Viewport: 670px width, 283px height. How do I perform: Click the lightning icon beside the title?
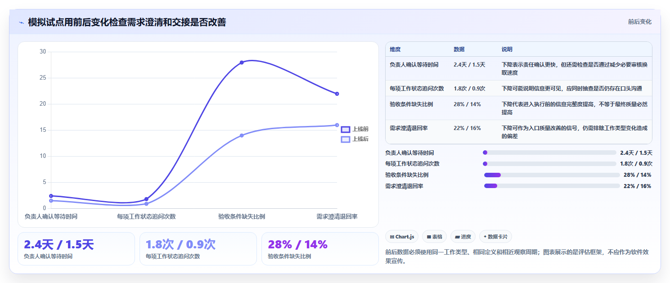(x=21, y=22)
